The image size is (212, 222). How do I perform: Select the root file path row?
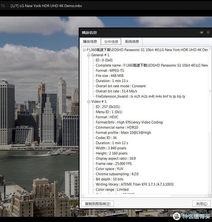coord(147,50)
